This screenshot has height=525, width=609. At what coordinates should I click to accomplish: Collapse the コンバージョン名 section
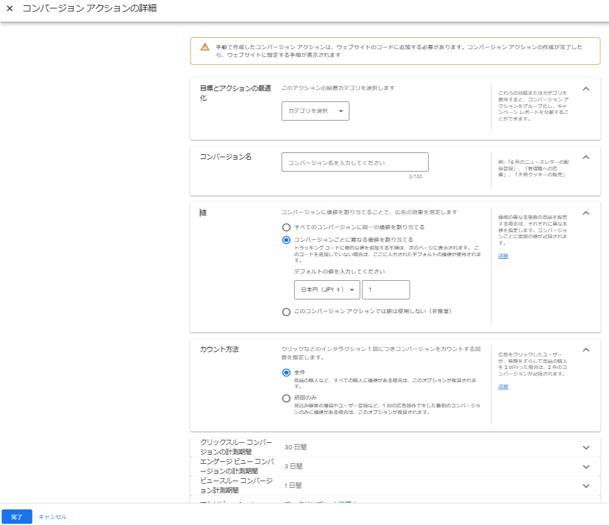click(586, 157)
